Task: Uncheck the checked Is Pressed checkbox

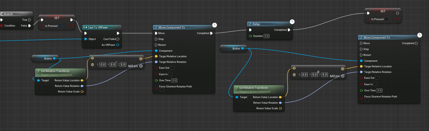Action: click(x=60, y=26)
